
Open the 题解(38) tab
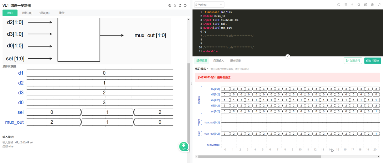(27, 13)
